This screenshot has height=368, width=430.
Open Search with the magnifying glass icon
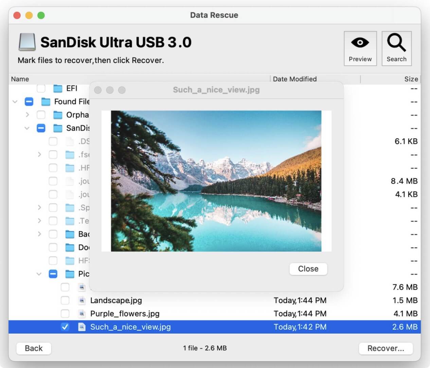(x=396, y=43)
